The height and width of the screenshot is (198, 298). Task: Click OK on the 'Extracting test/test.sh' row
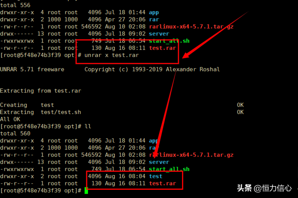pos(240,112)
